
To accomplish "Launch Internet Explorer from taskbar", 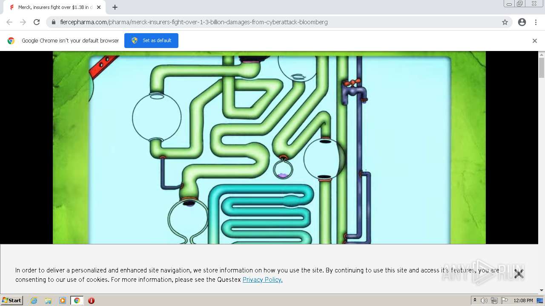I will 34,300.
